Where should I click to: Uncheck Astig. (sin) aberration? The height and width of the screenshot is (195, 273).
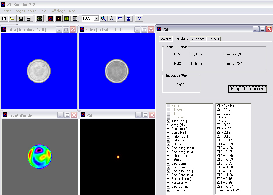point(168,125)
